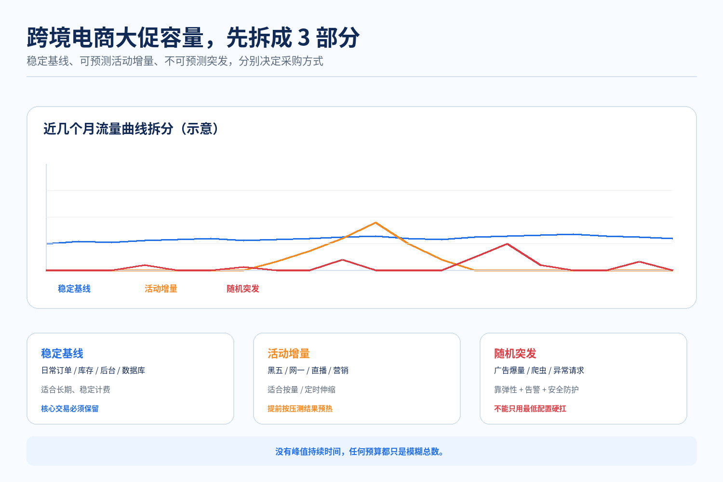The height and width of the screenshot is (482, 723).
Task: Click the line "靠弹性 + 告警 + 安全防护"
Action: pyautogui.click(x=536, y=389)
